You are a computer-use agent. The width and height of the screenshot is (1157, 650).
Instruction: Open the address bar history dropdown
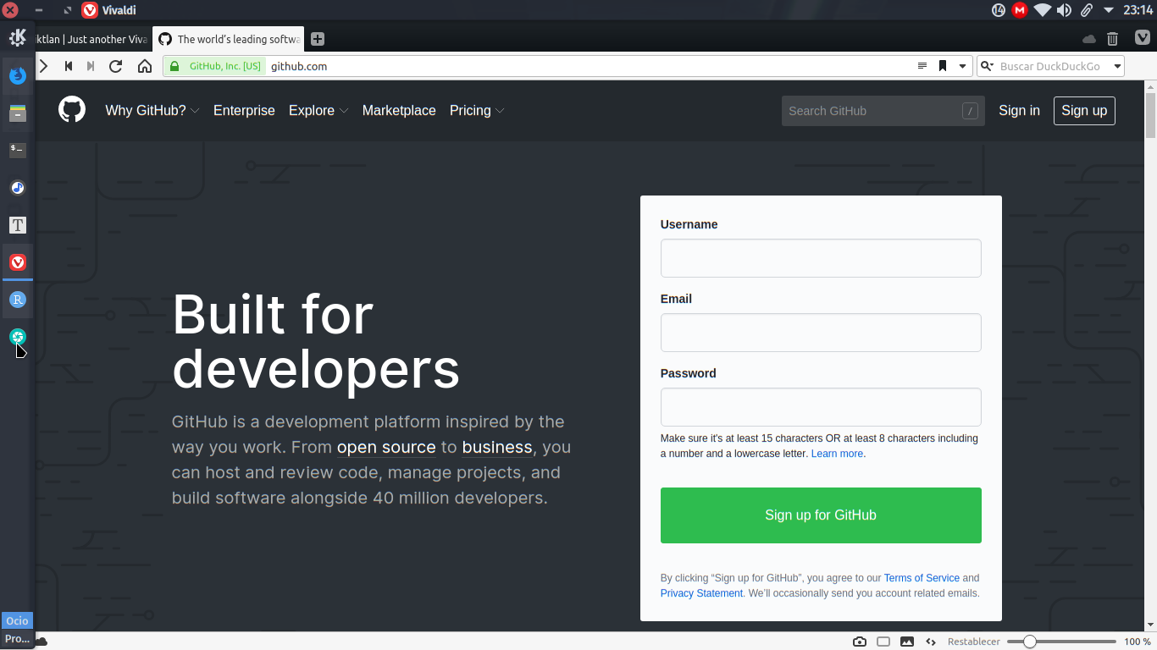point(963,66)
